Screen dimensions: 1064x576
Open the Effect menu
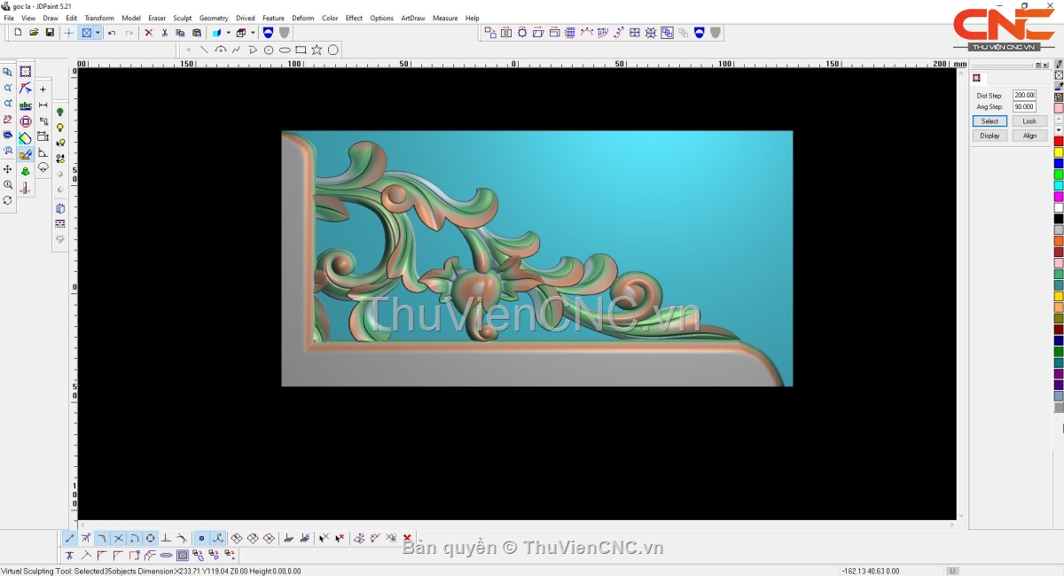[x=354, y=18]
